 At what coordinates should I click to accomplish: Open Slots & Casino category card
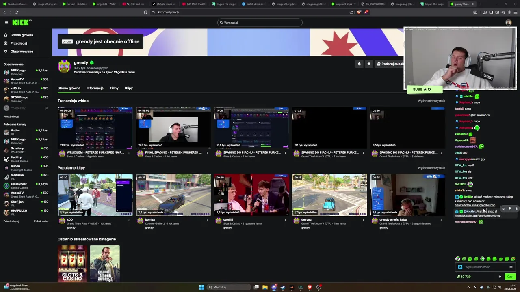pos(72,264)
